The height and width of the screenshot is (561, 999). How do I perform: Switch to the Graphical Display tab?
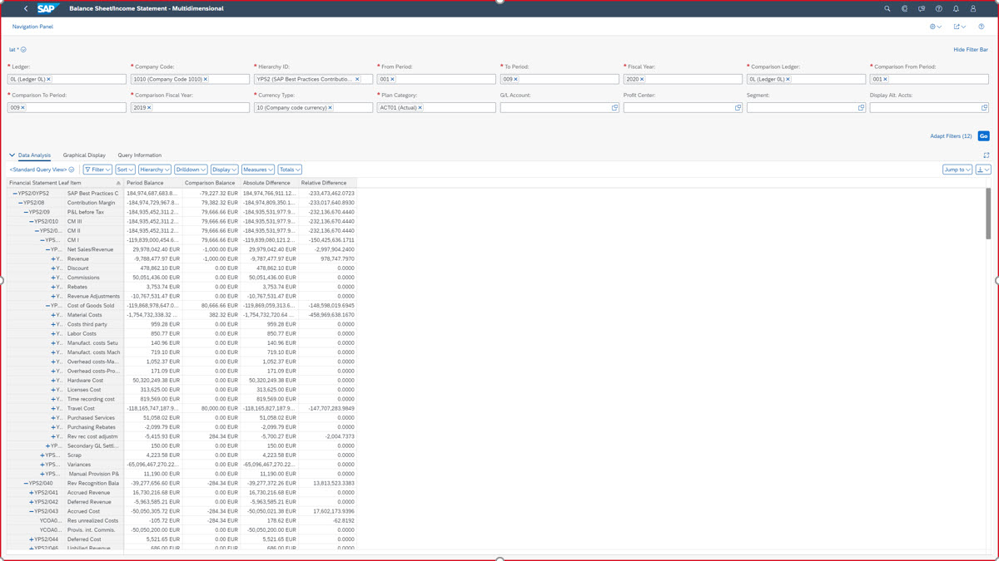84,155
